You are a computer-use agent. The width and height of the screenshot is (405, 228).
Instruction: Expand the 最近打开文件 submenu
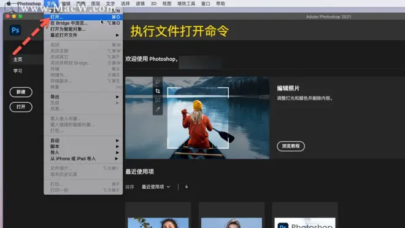(x=83, y=35)
